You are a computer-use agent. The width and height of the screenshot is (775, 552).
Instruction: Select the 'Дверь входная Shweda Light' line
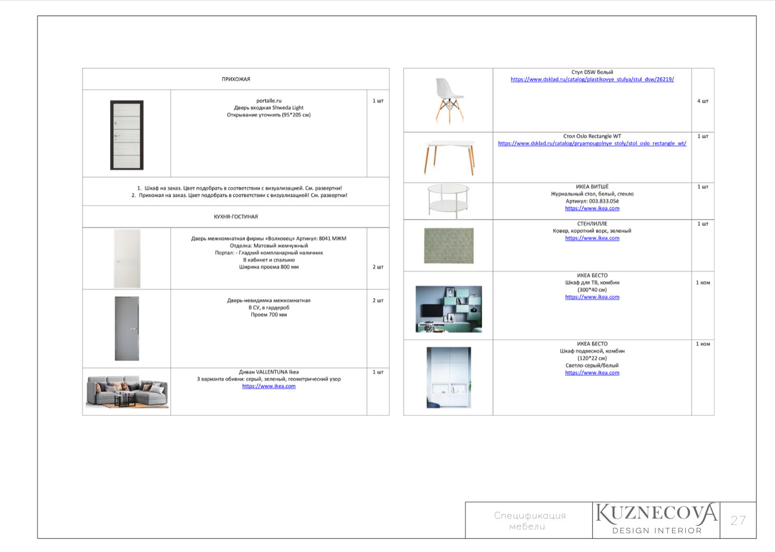click(x=269, y=107)
